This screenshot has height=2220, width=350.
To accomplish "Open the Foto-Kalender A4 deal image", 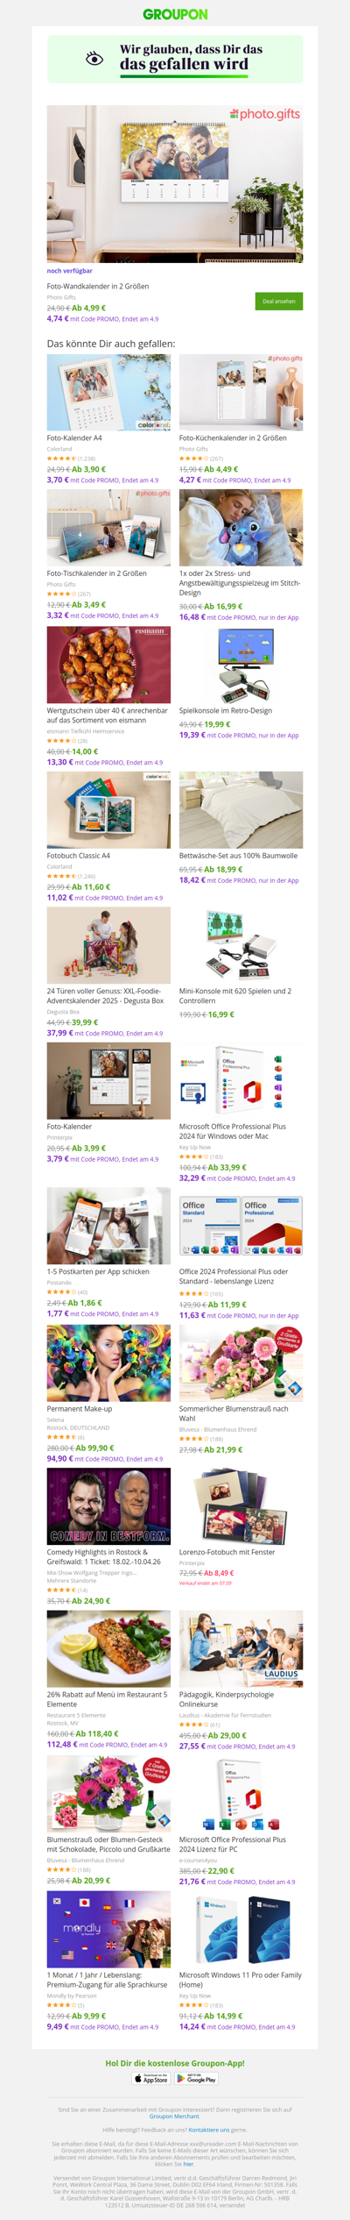I will 108,392.
